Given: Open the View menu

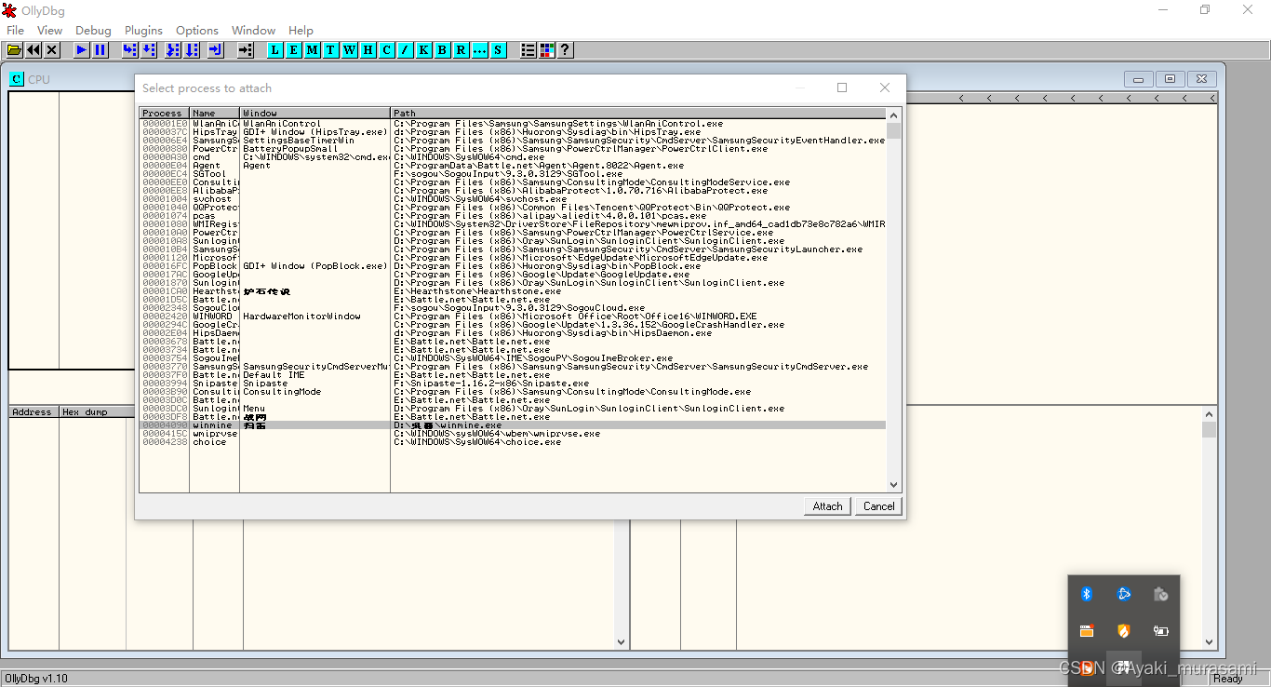Looking at the screenshot, I should (x=50, y=31).
